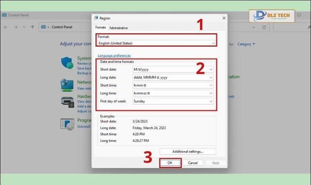The height and width of the screenshot is (185, 311).
Task: Select the Formats tab
Action: click(100, 27)
